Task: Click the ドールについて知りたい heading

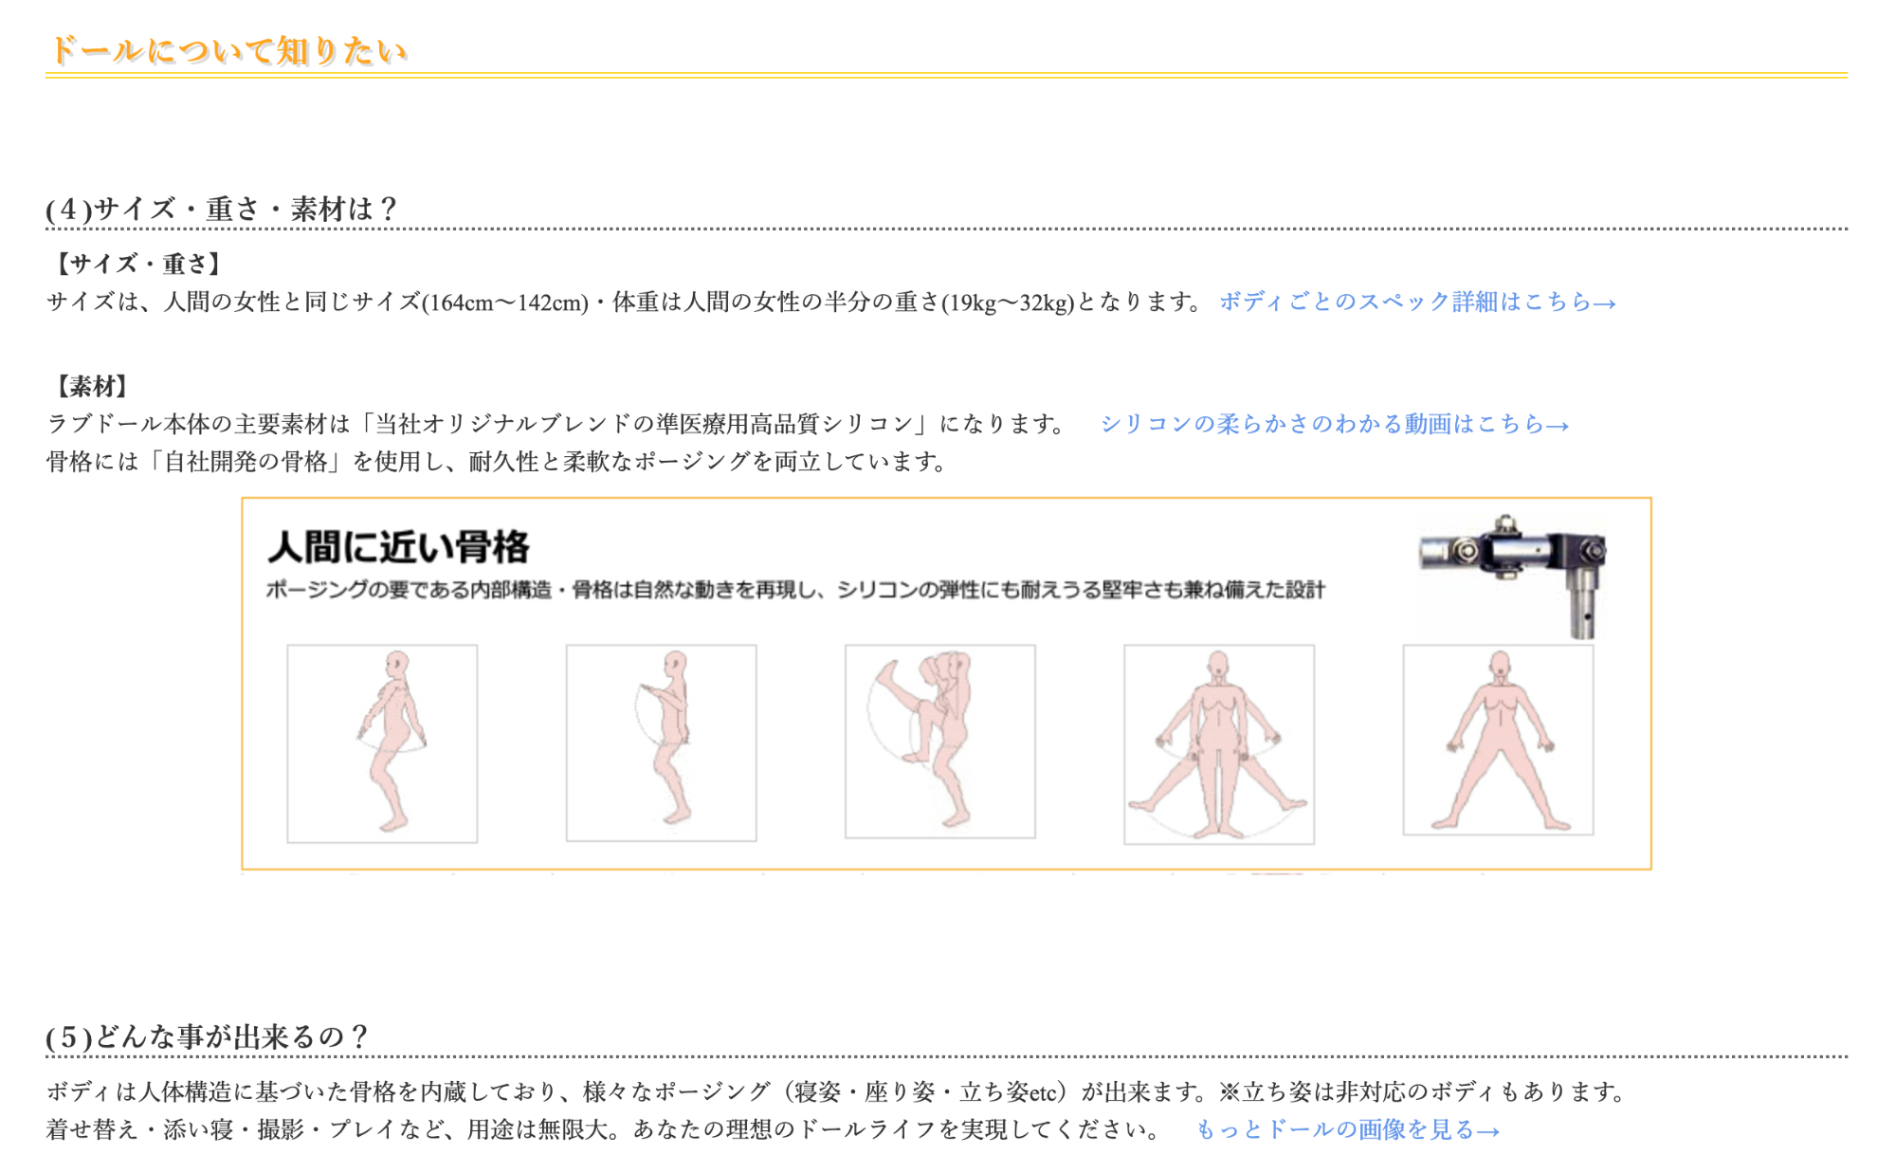Action: [228, 50]
